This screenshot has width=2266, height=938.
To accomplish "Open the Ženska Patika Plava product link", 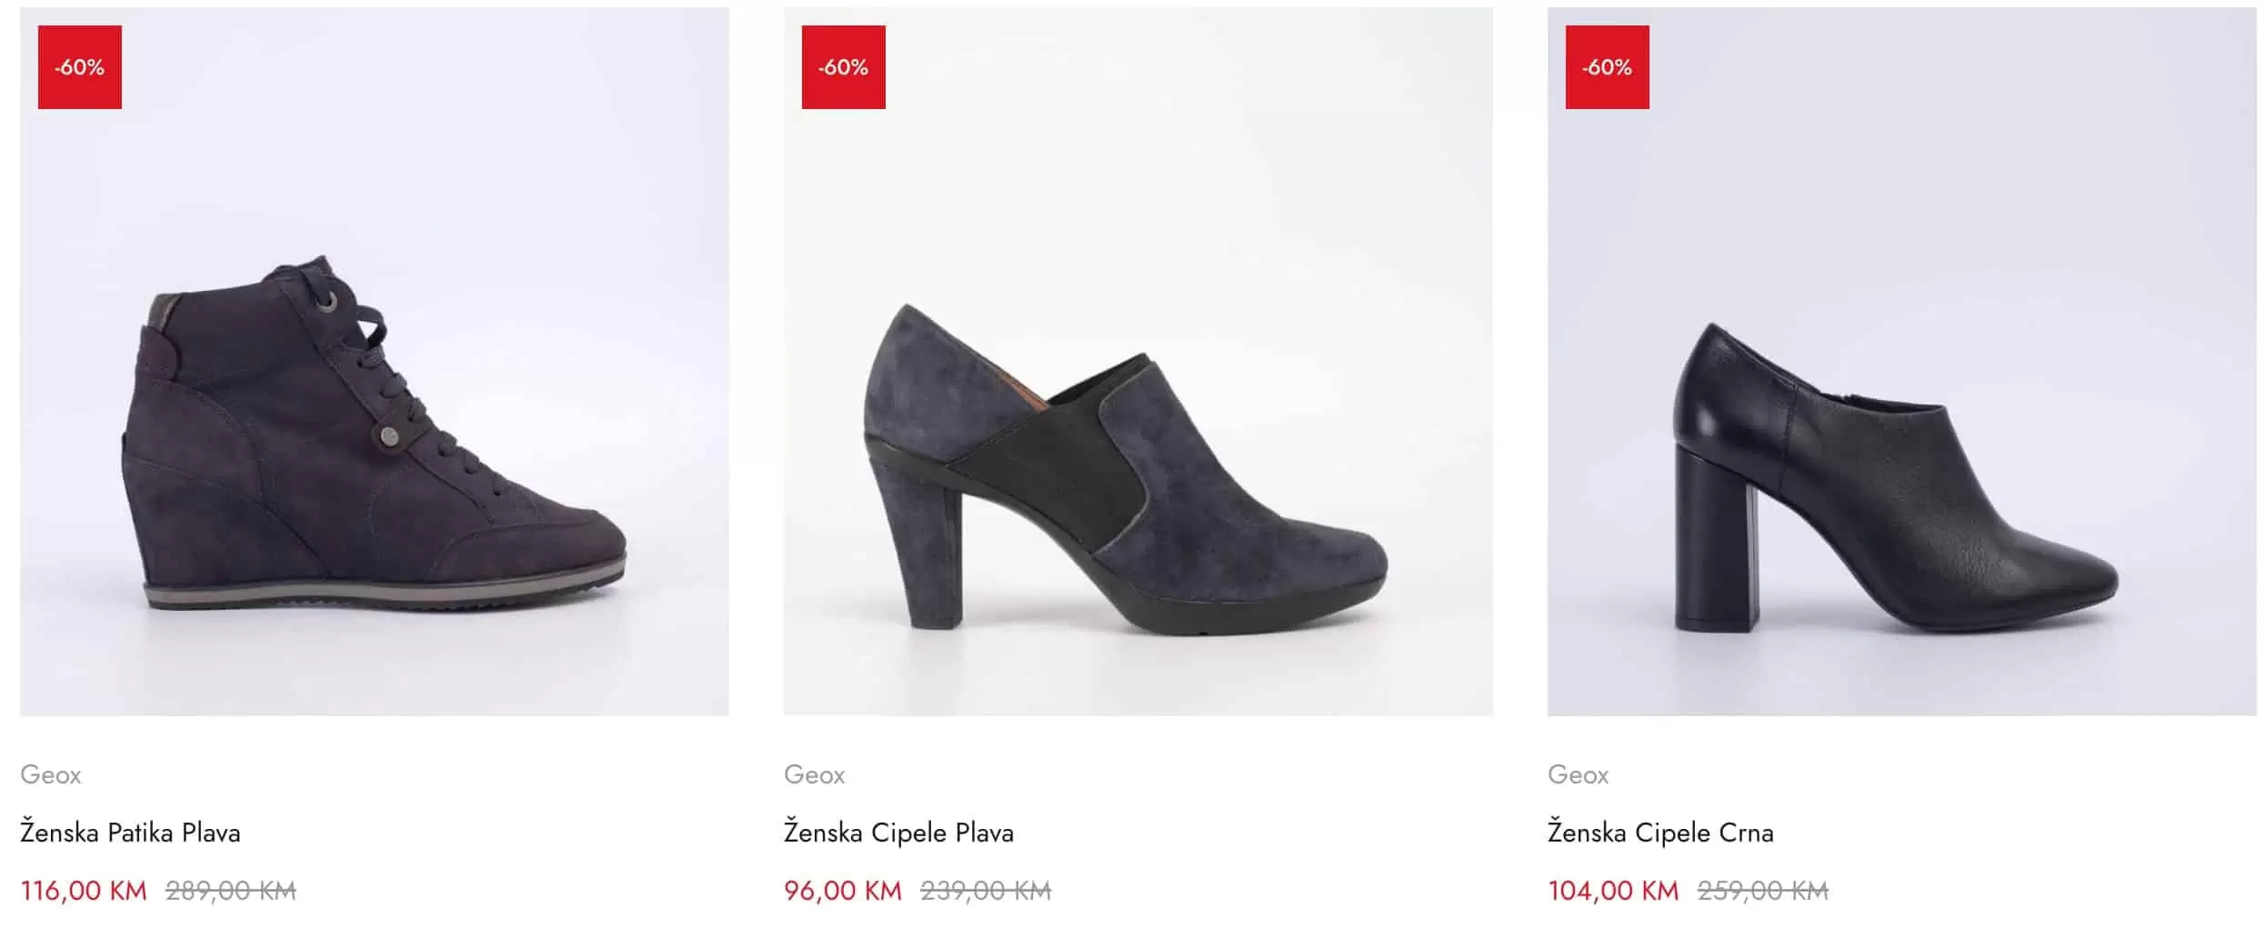I will (x=130, y=833).
